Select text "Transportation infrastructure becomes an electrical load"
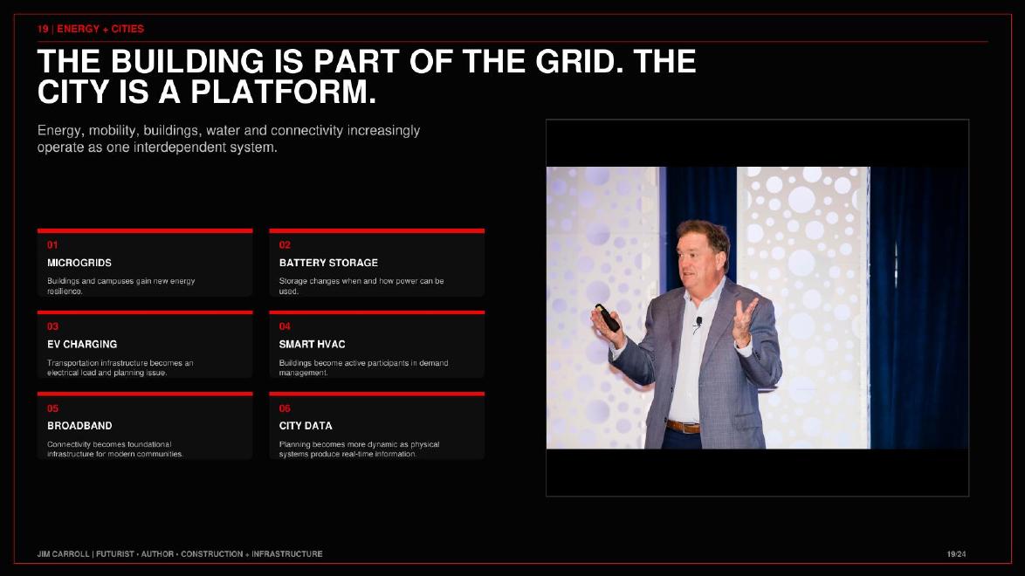This screenshot has width=1025, height=576. tap(120, 367)
